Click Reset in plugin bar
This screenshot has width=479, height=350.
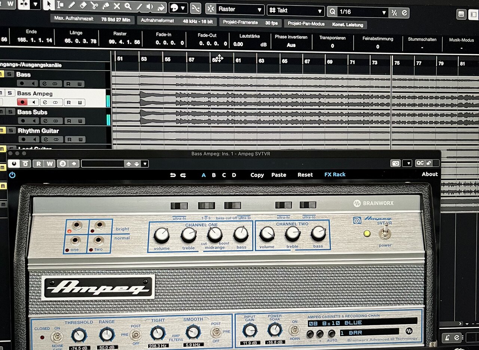(x=305, y=175)
